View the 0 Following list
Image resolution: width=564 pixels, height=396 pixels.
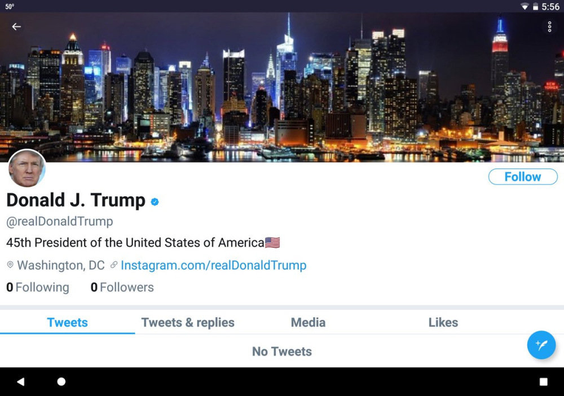[38, 287]
